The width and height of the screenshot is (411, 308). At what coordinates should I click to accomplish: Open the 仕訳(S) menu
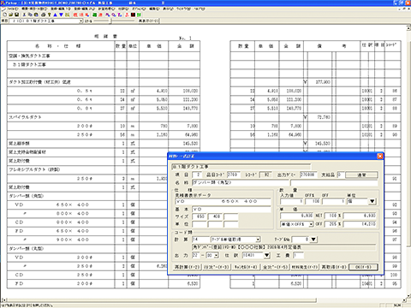123,9
